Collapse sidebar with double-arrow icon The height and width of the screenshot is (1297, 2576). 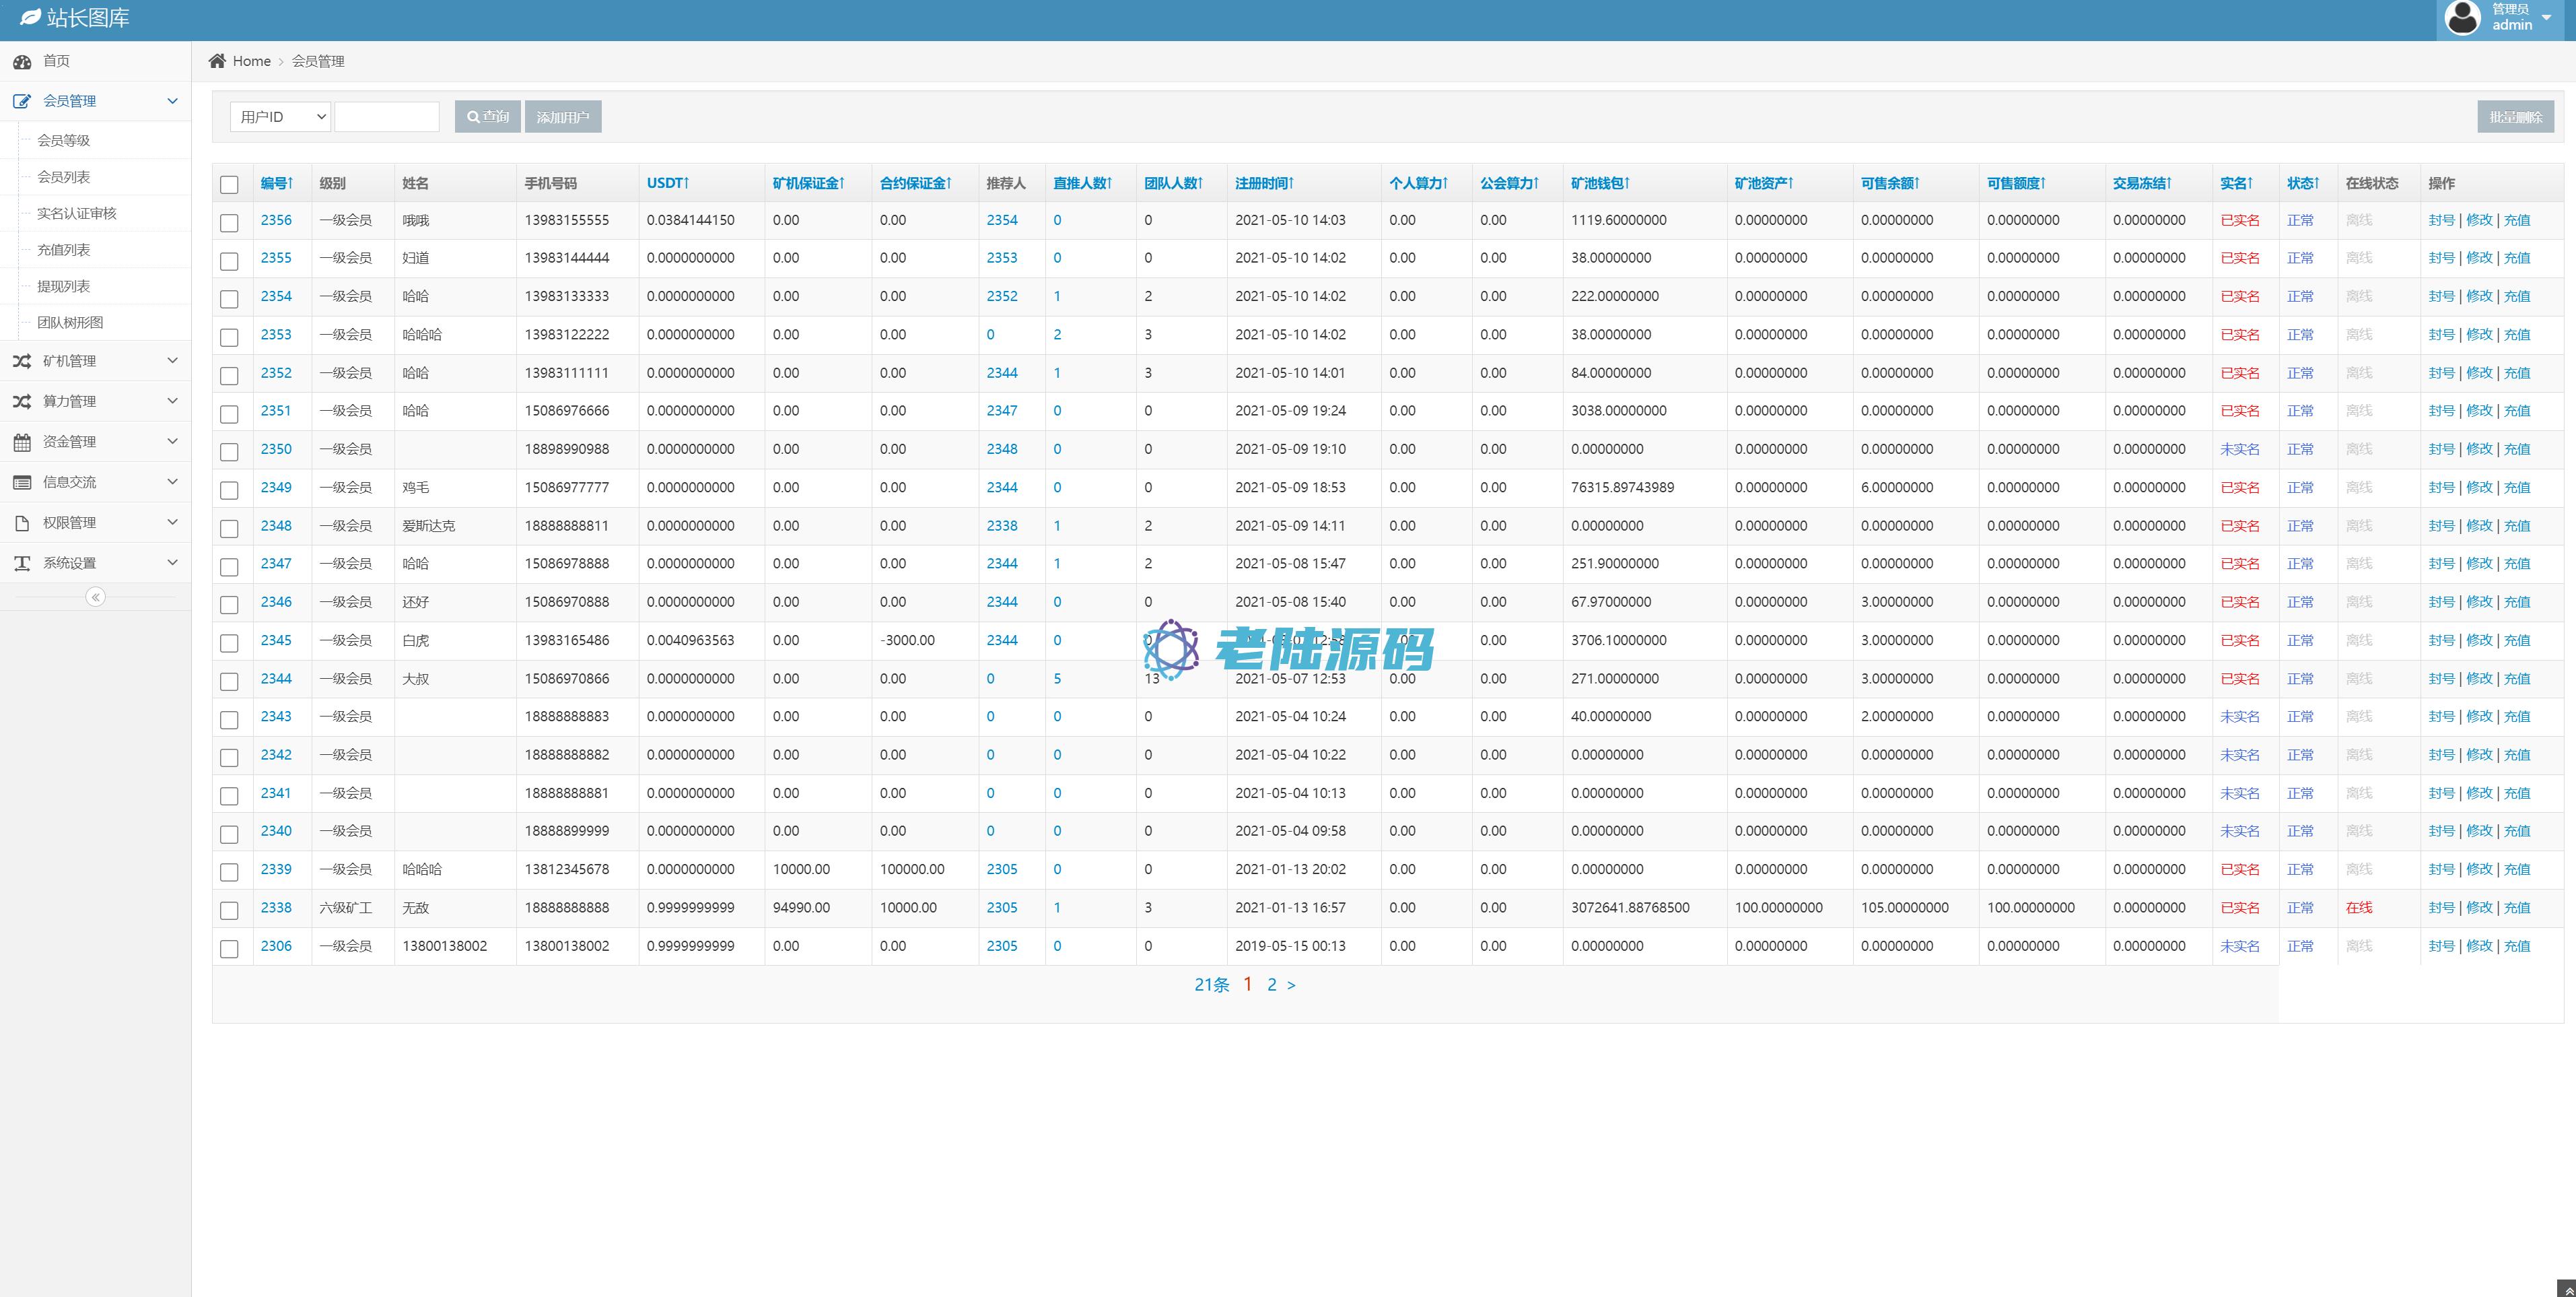(96, 597)
